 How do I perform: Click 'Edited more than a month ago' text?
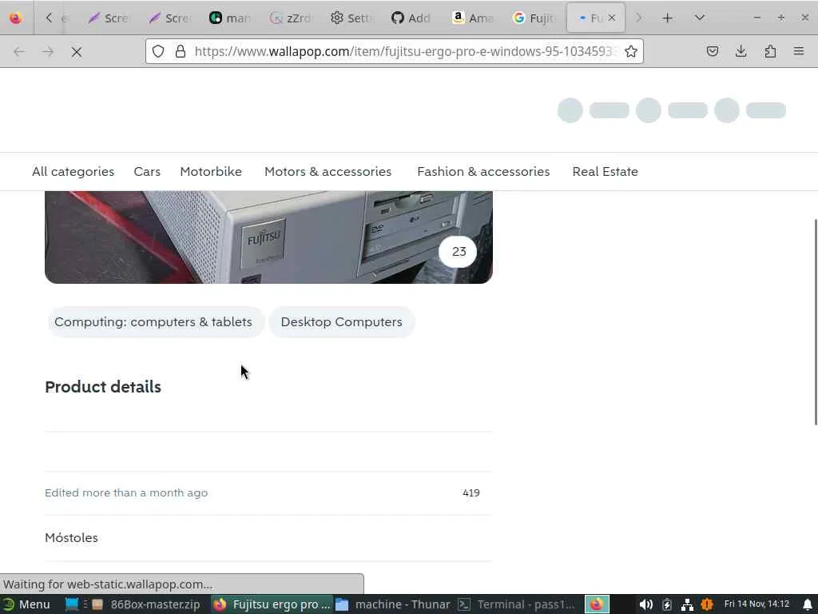pos(126,492)
